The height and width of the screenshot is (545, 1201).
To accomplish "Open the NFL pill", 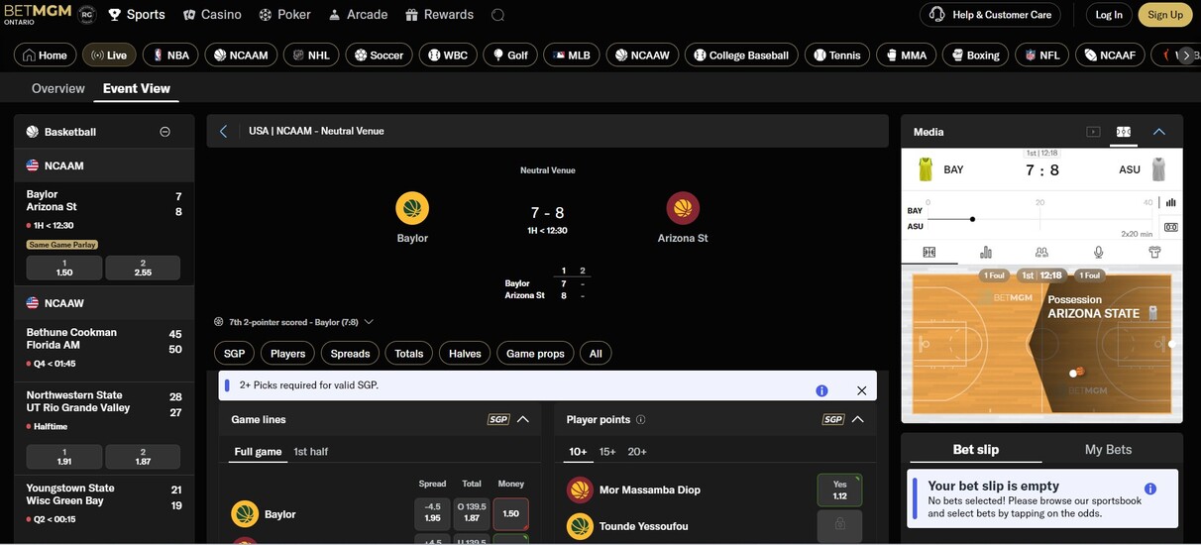I will coord(1041,55).
